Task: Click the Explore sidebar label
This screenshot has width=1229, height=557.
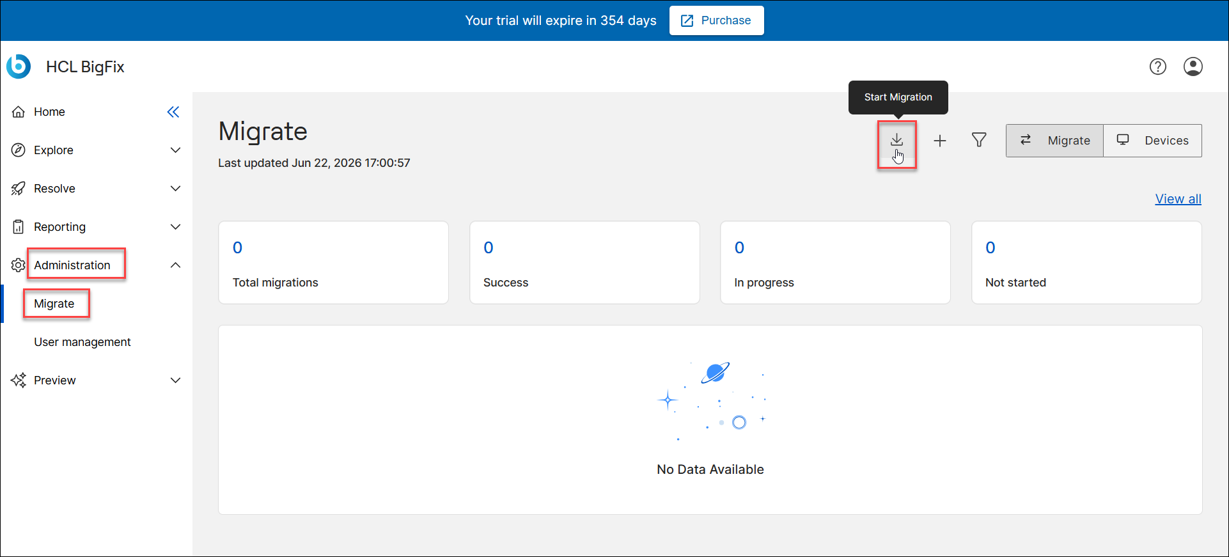Action: pos(54,150)
